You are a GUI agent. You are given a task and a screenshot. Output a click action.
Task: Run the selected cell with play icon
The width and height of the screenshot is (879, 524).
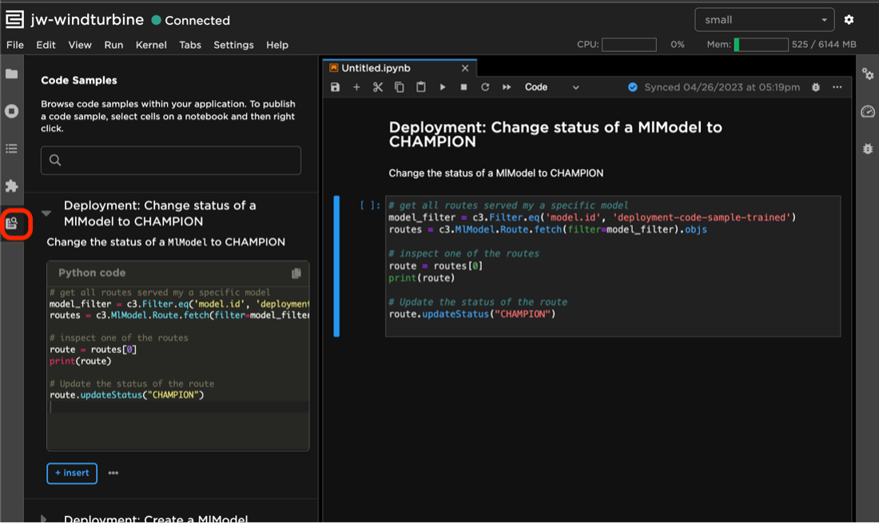coord(443,87)
